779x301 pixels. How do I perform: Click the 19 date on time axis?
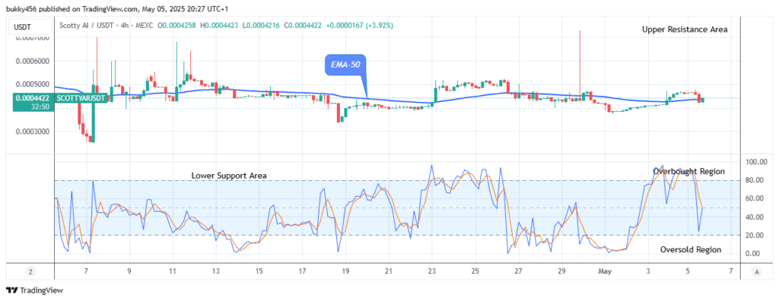click(x=345, y=271)
